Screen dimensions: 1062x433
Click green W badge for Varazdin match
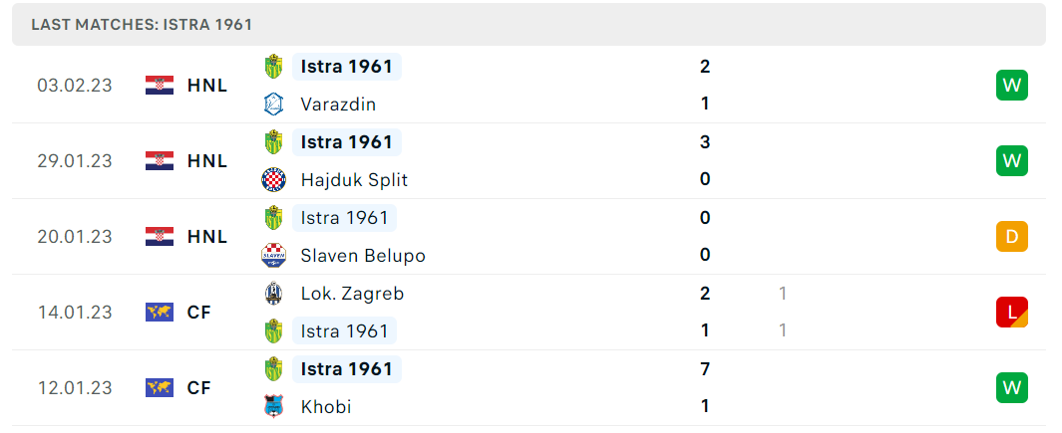click(1012, 86)
